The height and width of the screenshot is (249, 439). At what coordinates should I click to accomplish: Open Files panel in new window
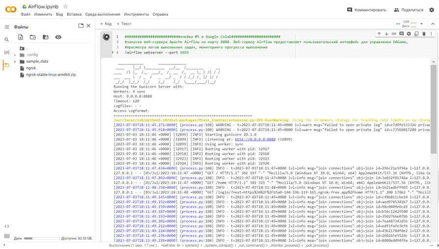81,26
